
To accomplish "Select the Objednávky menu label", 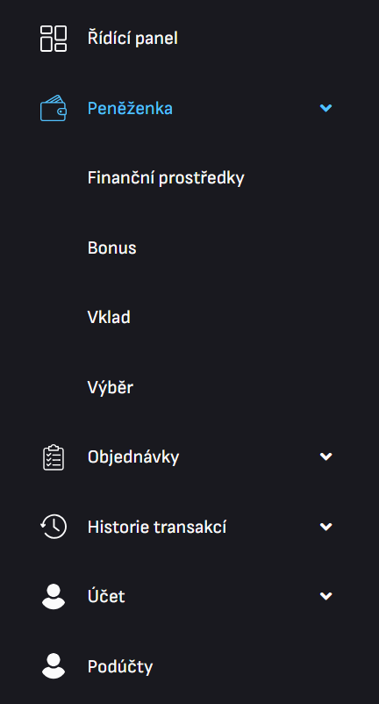I will [x=133, y=457].
